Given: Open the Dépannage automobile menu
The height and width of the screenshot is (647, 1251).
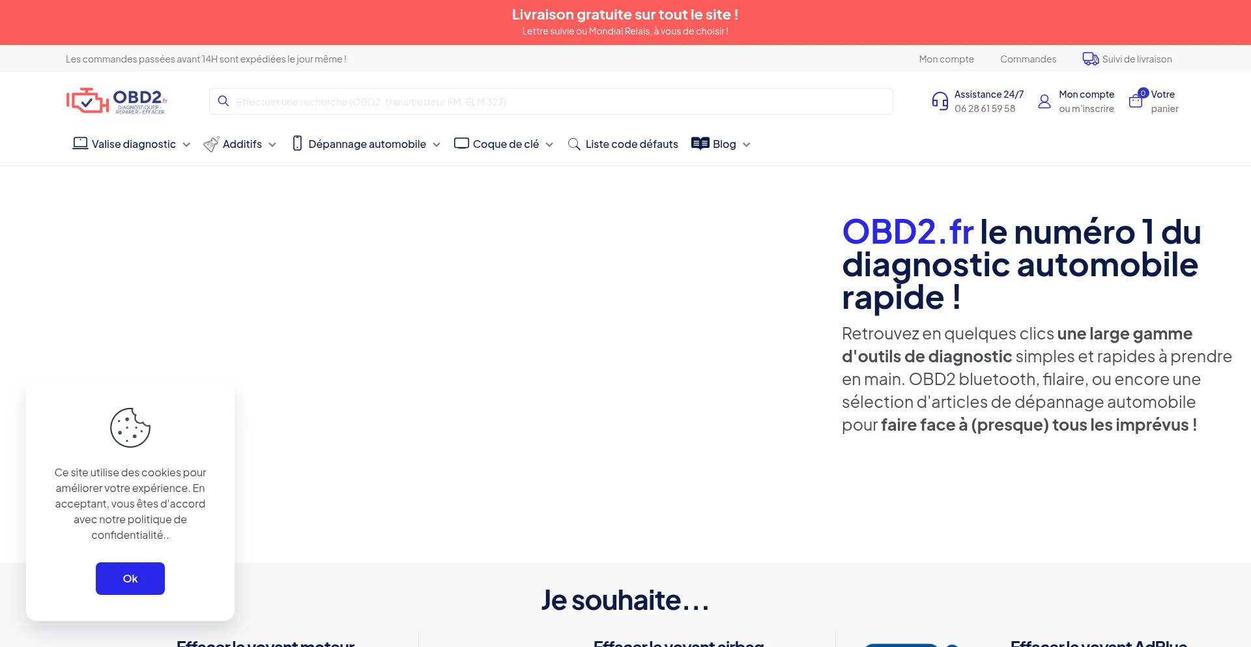Looking at the screenshot, I should tap(367, 144).
